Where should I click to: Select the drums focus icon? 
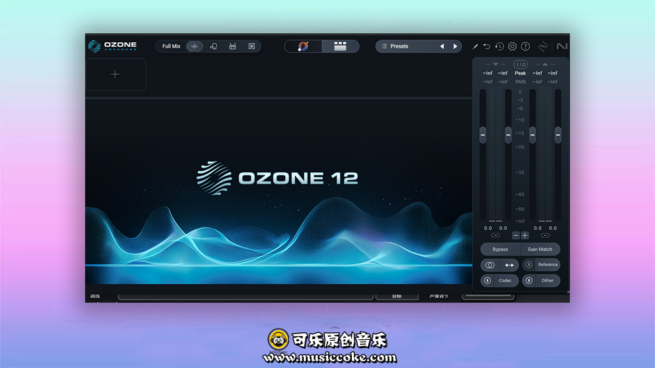(x=233, y=46)
